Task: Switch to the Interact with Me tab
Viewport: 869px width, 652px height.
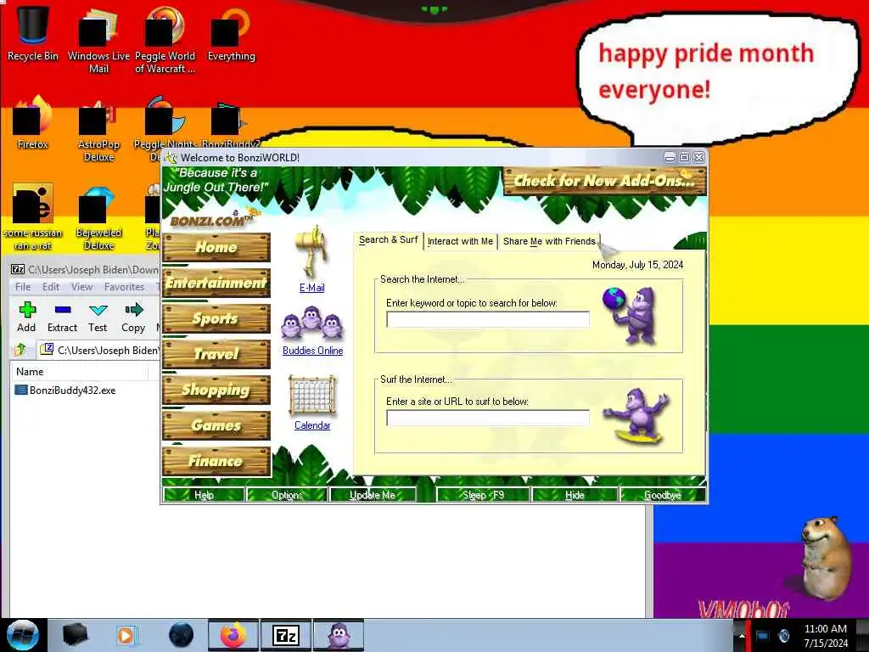Action: 460,241
